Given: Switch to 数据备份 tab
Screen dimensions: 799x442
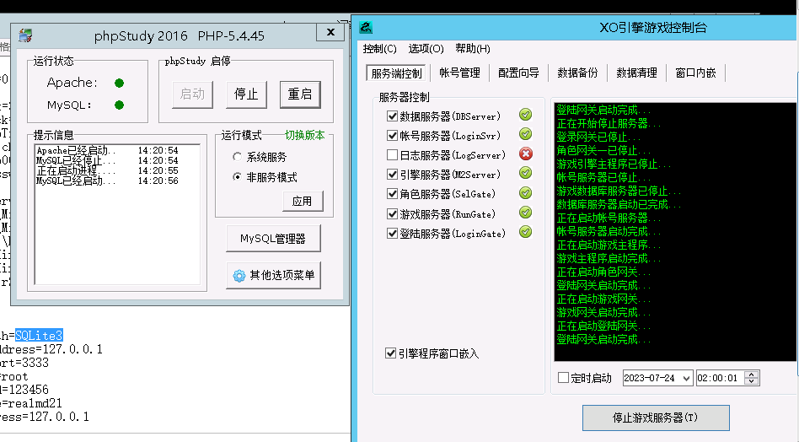Looking at the screenshot, I should click(577, 73).
